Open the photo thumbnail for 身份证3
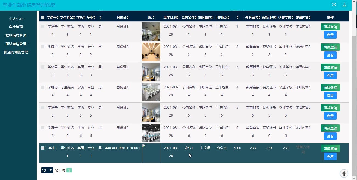The image size is (357, 180). [x=151, y=72]
